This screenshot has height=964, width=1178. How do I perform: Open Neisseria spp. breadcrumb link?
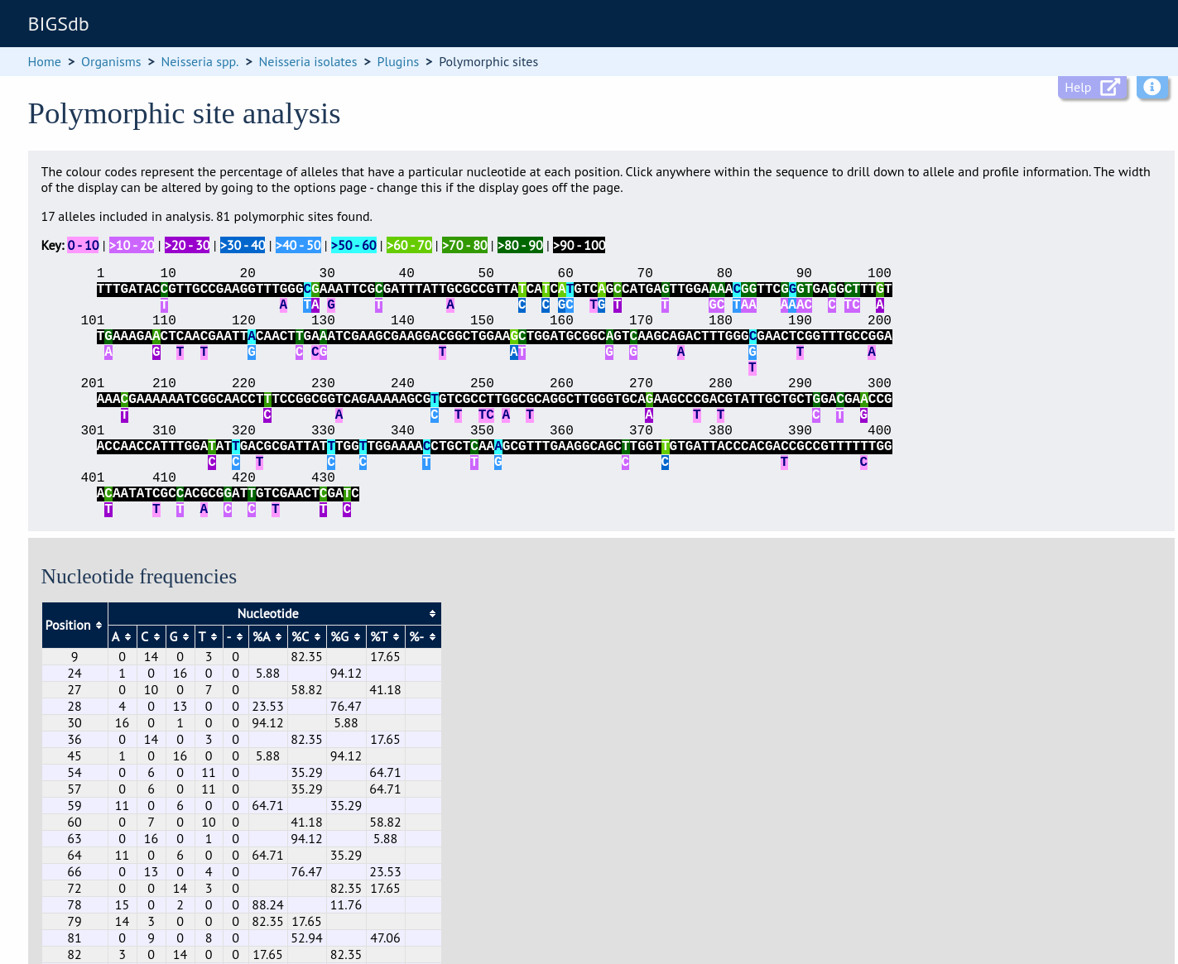tap(200, 62)
